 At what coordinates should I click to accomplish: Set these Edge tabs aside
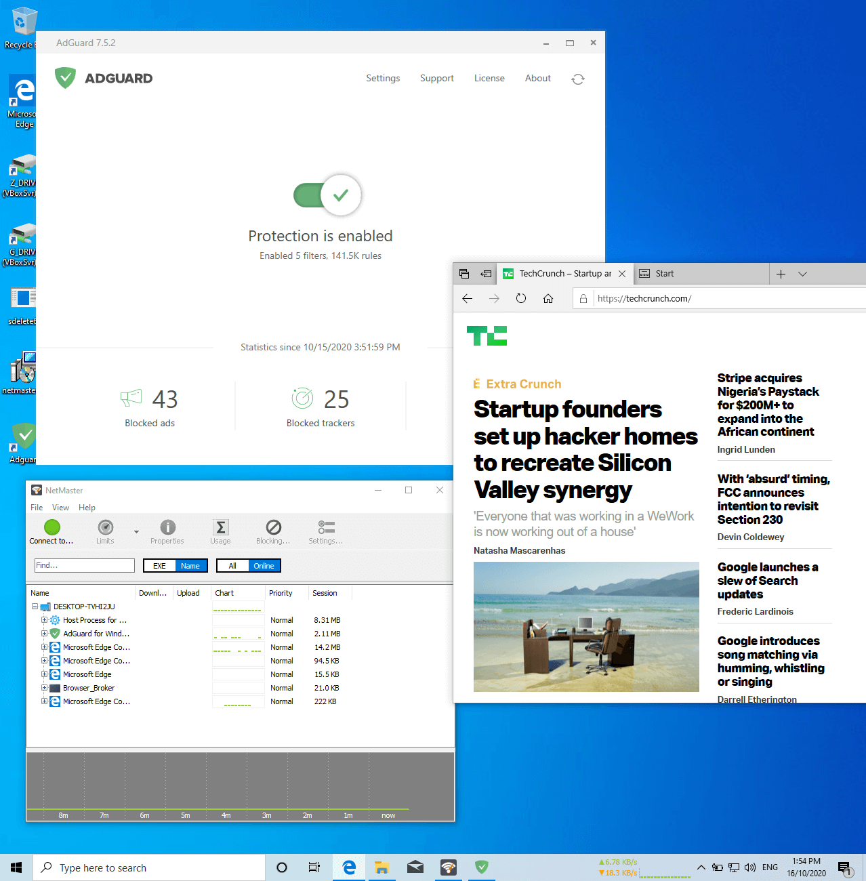pyautogui.click(x=486, y=274)
